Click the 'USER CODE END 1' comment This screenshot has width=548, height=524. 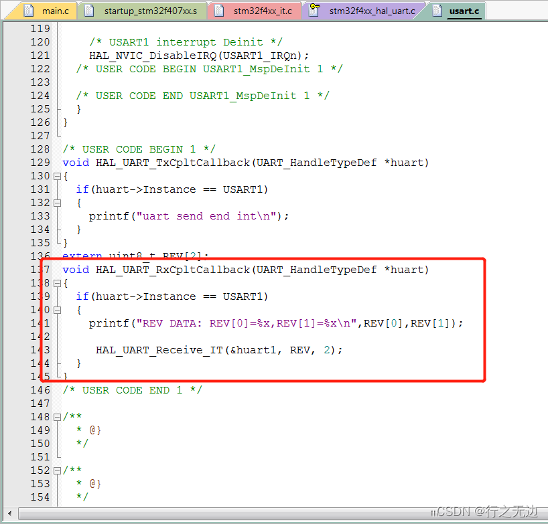pos(132,390)
